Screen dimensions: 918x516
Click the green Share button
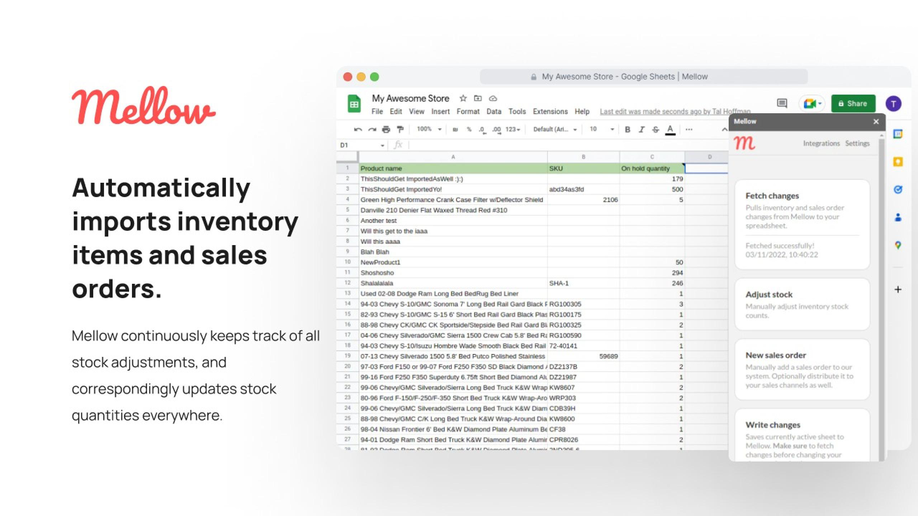(853, 103)
